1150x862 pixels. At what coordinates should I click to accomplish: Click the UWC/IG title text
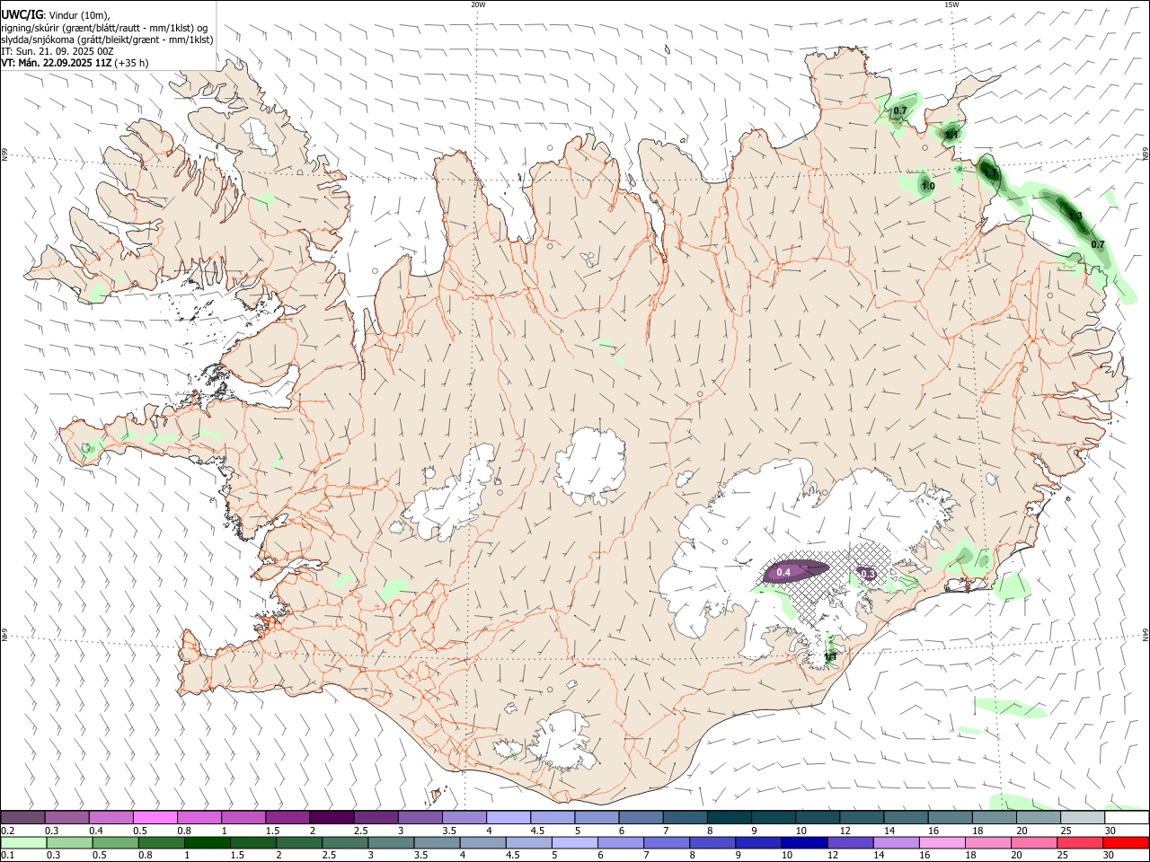pos(22,15)
